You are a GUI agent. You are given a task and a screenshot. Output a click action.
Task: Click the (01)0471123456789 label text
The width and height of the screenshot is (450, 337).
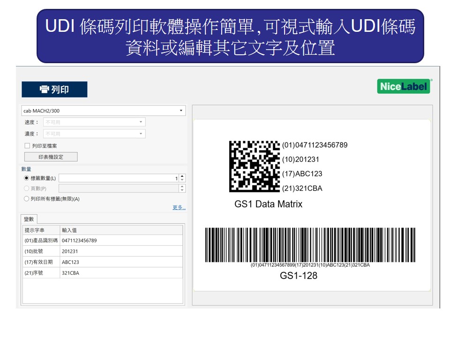tap(315, 145)
